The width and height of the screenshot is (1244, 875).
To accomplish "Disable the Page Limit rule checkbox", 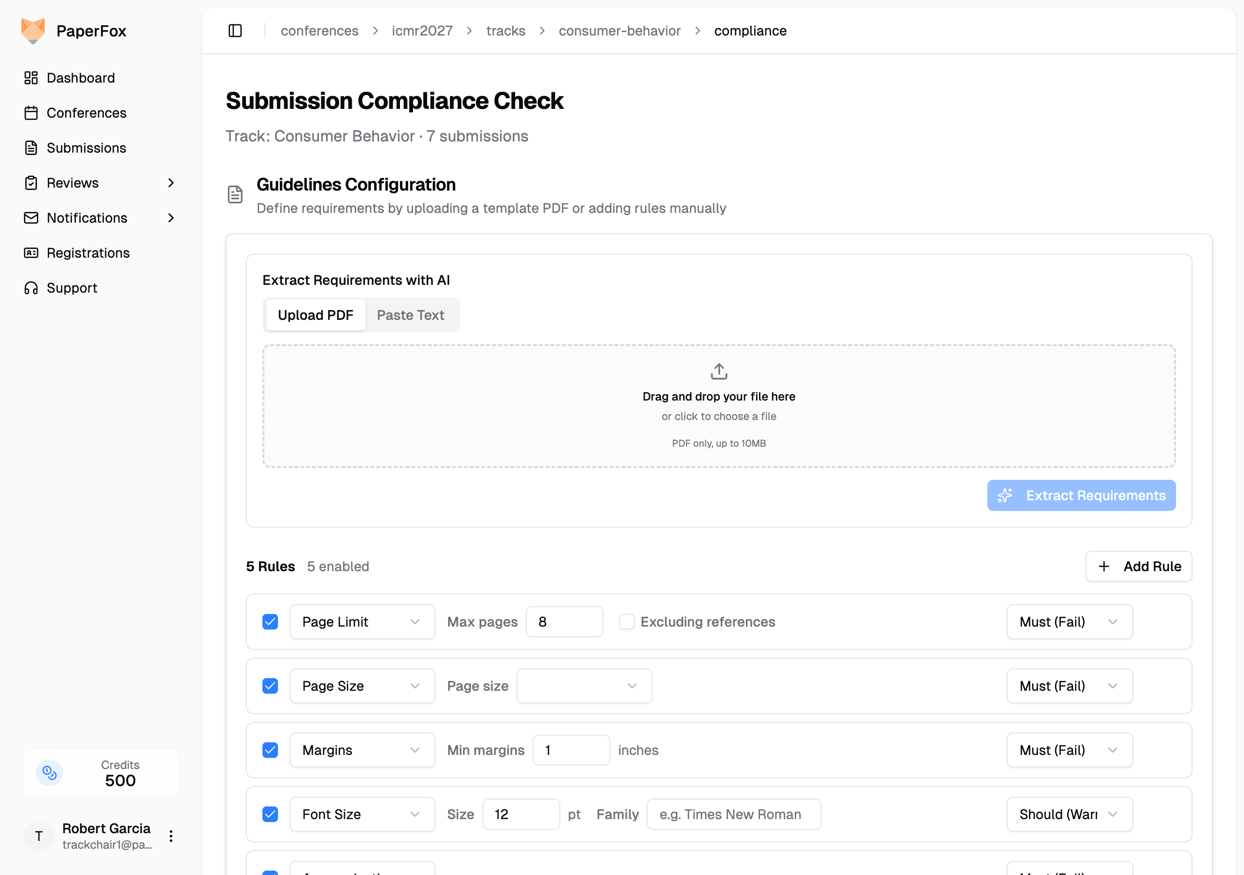I will click(270, 622).
